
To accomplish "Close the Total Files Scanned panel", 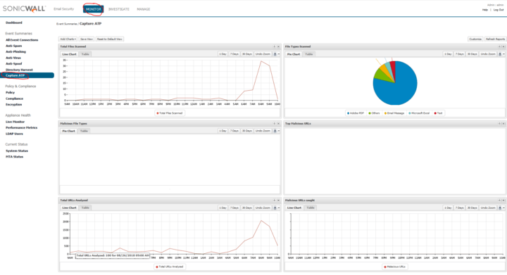I will click(x=278, y=47).
